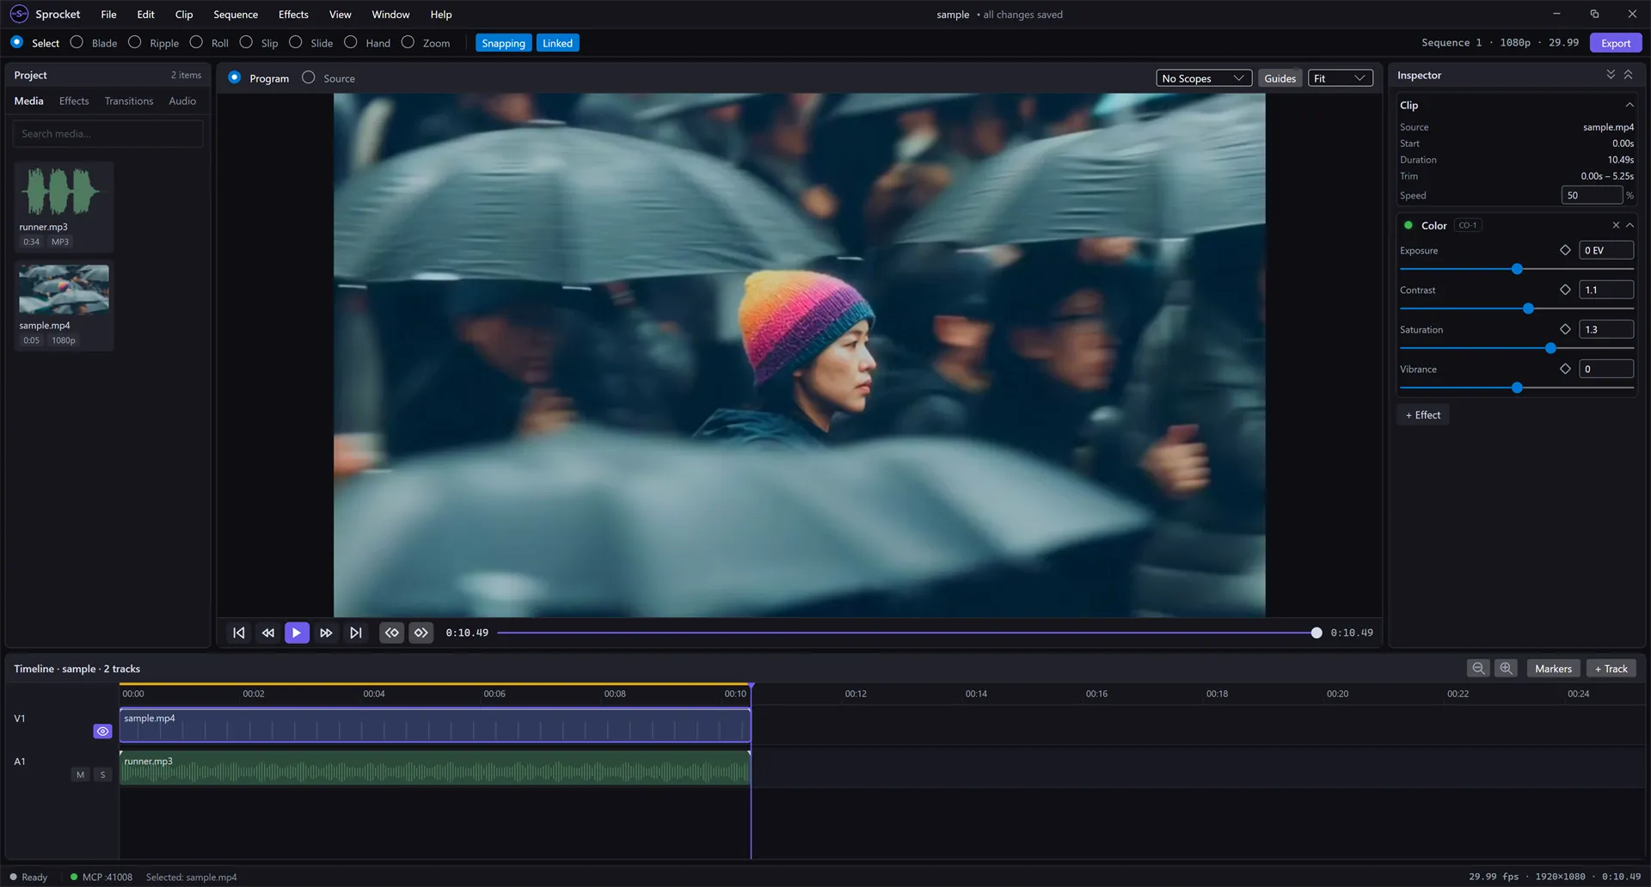Start playback with the Play button
This screenshot has height=887, width=1651.
click(297, 633)
